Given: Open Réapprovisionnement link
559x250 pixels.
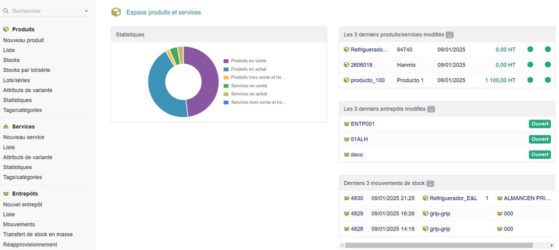Looking at the screenshot, I should coord(30,244).
